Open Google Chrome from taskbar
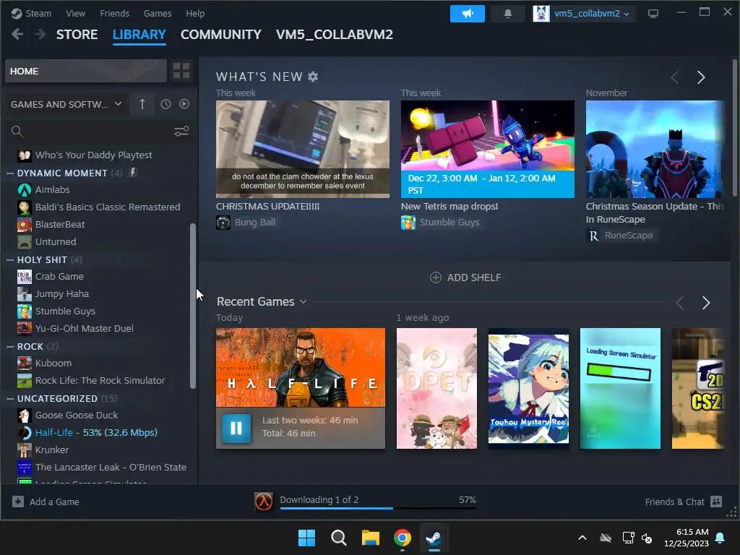 tap(402, 538)
